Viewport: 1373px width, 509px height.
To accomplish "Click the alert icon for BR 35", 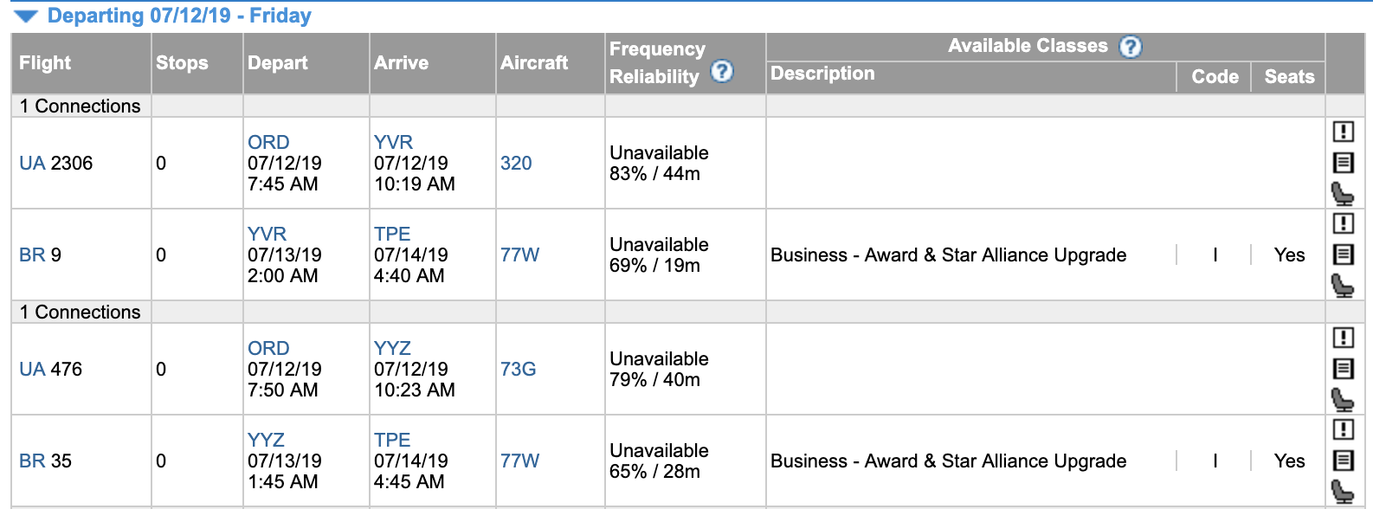I will pos(1343,429).
